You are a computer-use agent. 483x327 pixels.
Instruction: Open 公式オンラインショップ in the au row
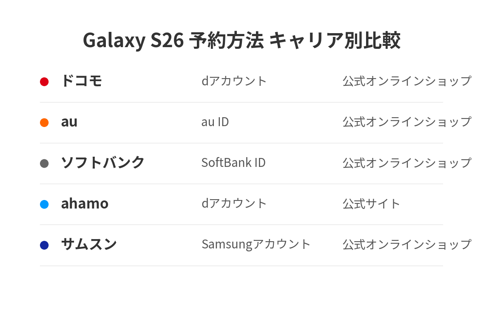click(x=407, y=122)
